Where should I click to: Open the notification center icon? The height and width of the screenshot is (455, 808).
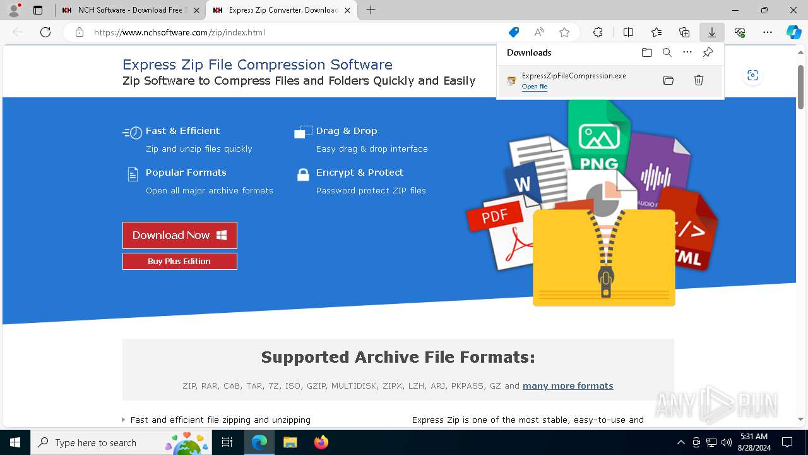tap(787, 442)
